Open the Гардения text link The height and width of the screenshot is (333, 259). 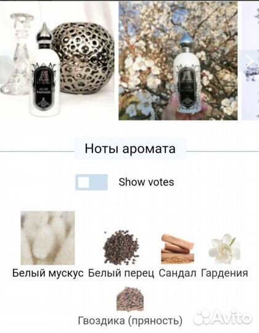(x=224, y=273)
